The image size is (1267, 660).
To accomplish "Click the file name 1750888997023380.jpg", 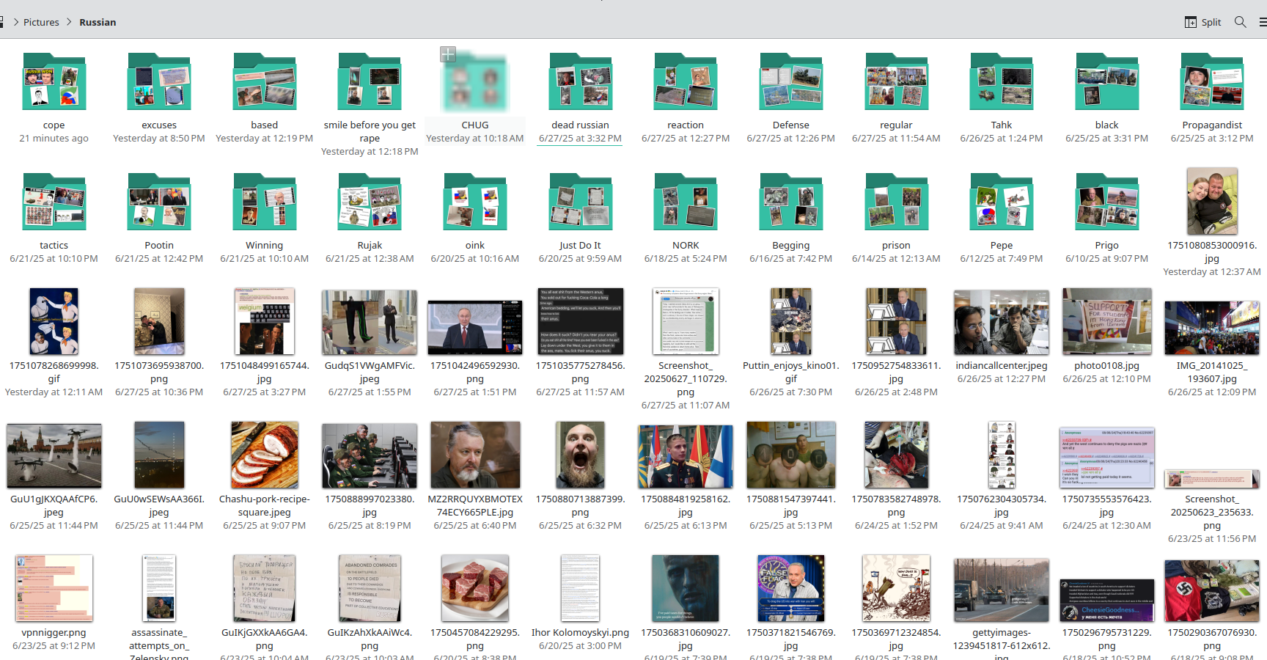I will (x=370, y=505).
